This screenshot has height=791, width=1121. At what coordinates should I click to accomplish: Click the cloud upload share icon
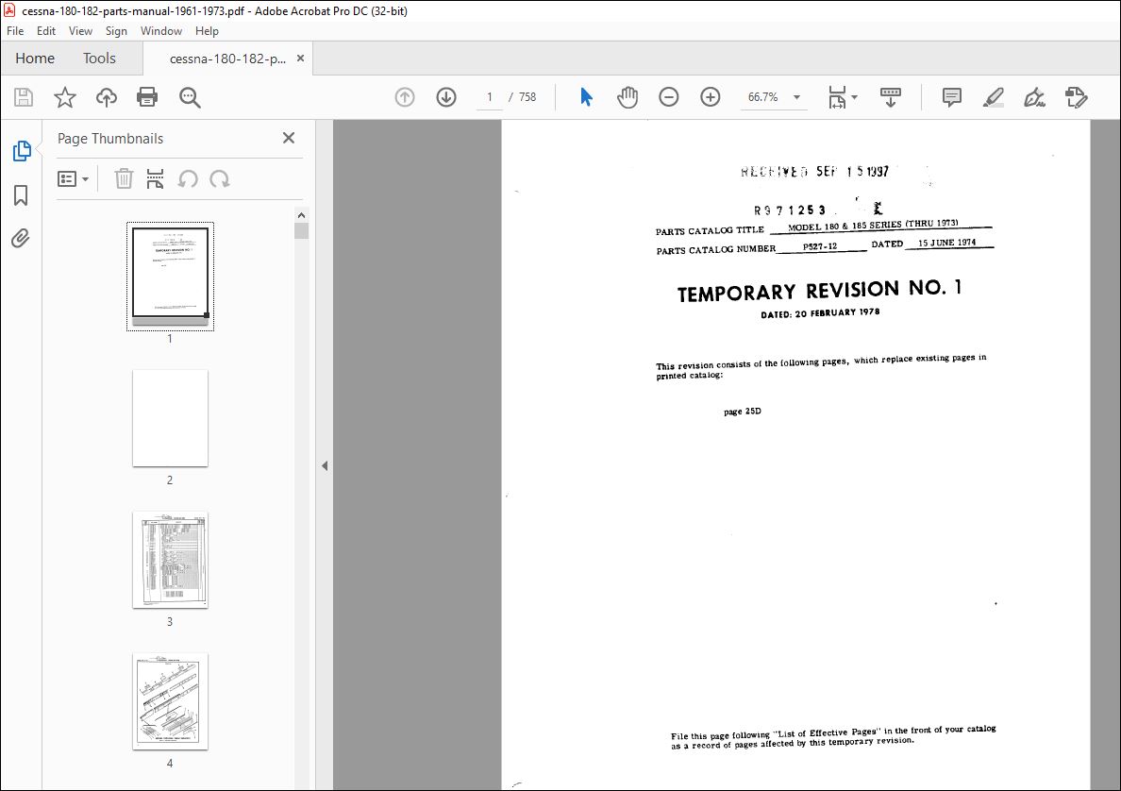pyautogui.click(x=107, y=97)
